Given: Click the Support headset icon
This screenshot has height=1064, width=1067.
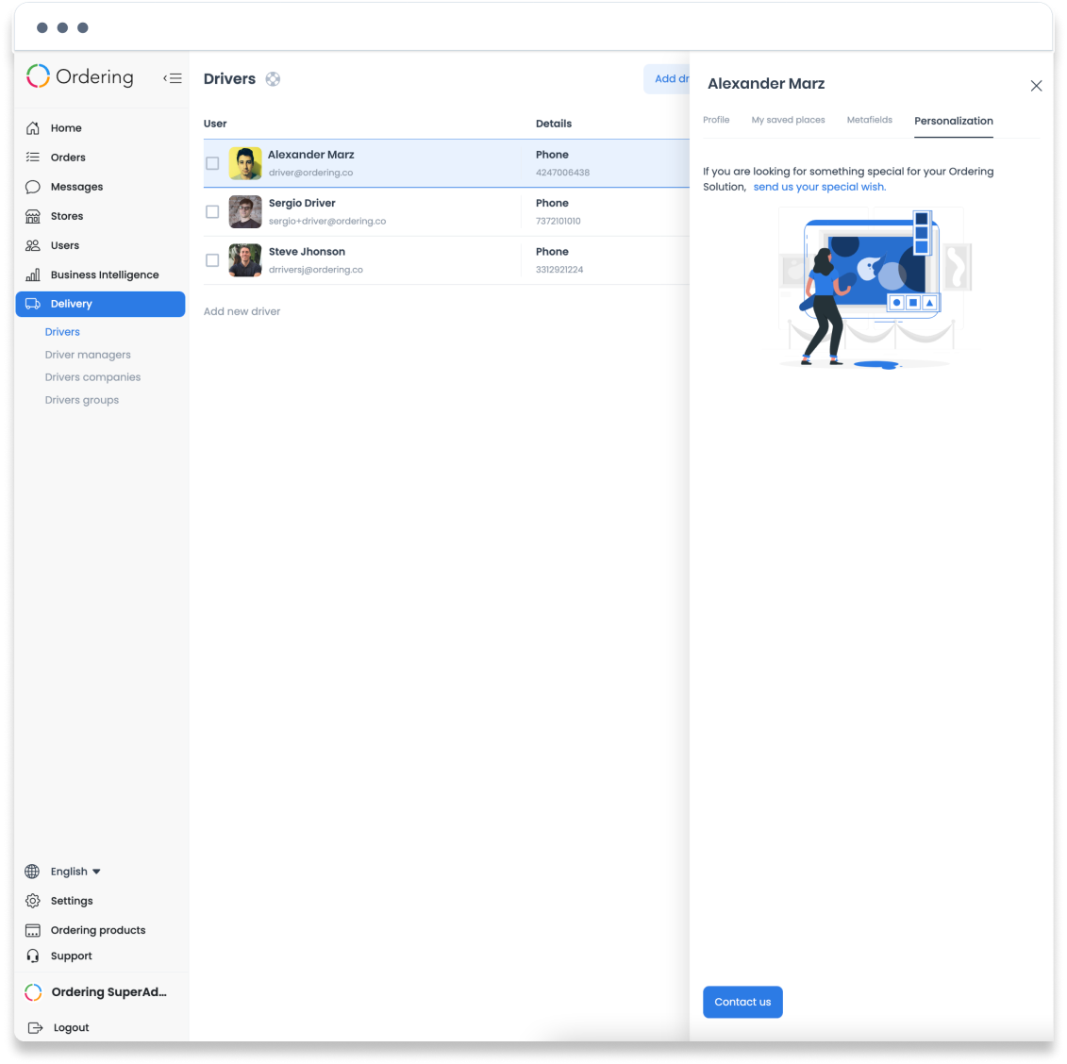Looking at the screenshot, I should 33,956.
